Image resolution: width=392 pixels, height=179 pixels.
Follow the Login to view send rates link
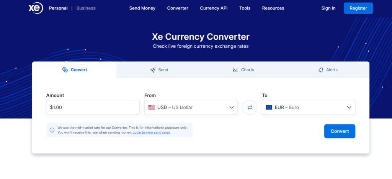click(151, 133)
